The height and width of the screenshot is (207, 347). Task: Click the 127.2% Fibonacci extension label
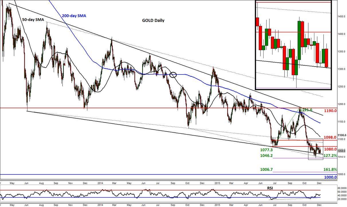330,156
